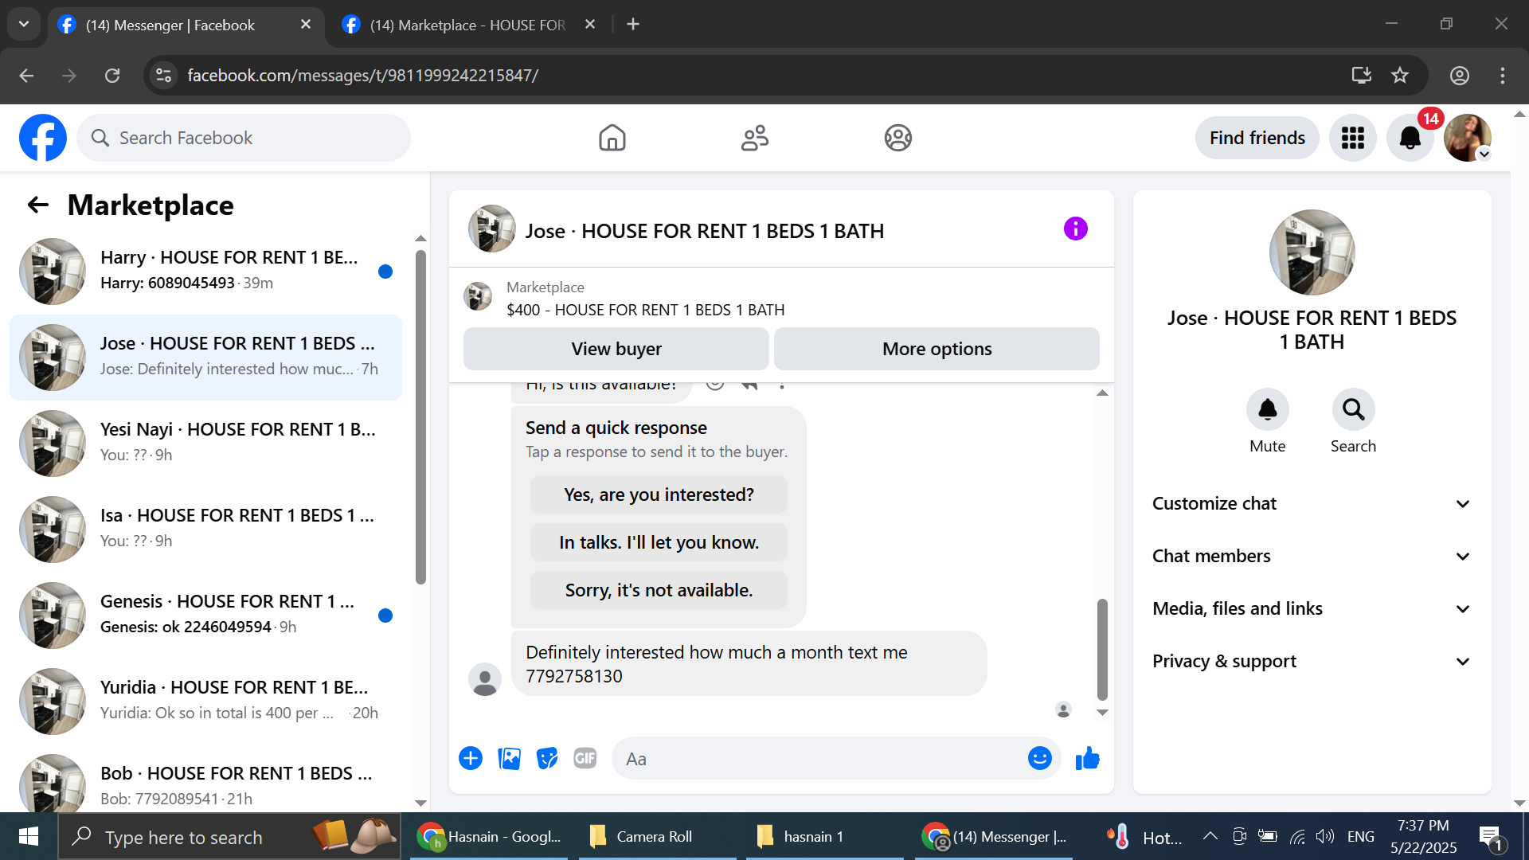Close the Marketplace browser tab
Viewport: 1529px width, 860px height.
(590, 25)
